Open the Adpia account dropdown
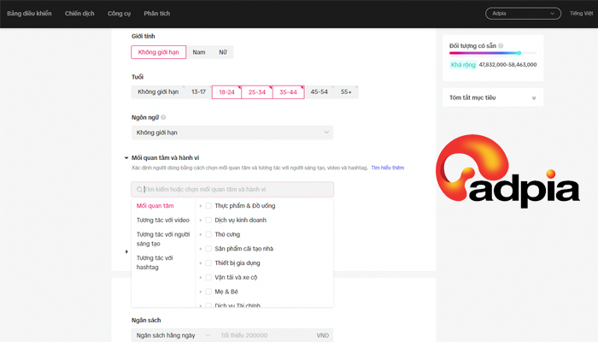This screenshot has width=598, height=342. point(523,14)
